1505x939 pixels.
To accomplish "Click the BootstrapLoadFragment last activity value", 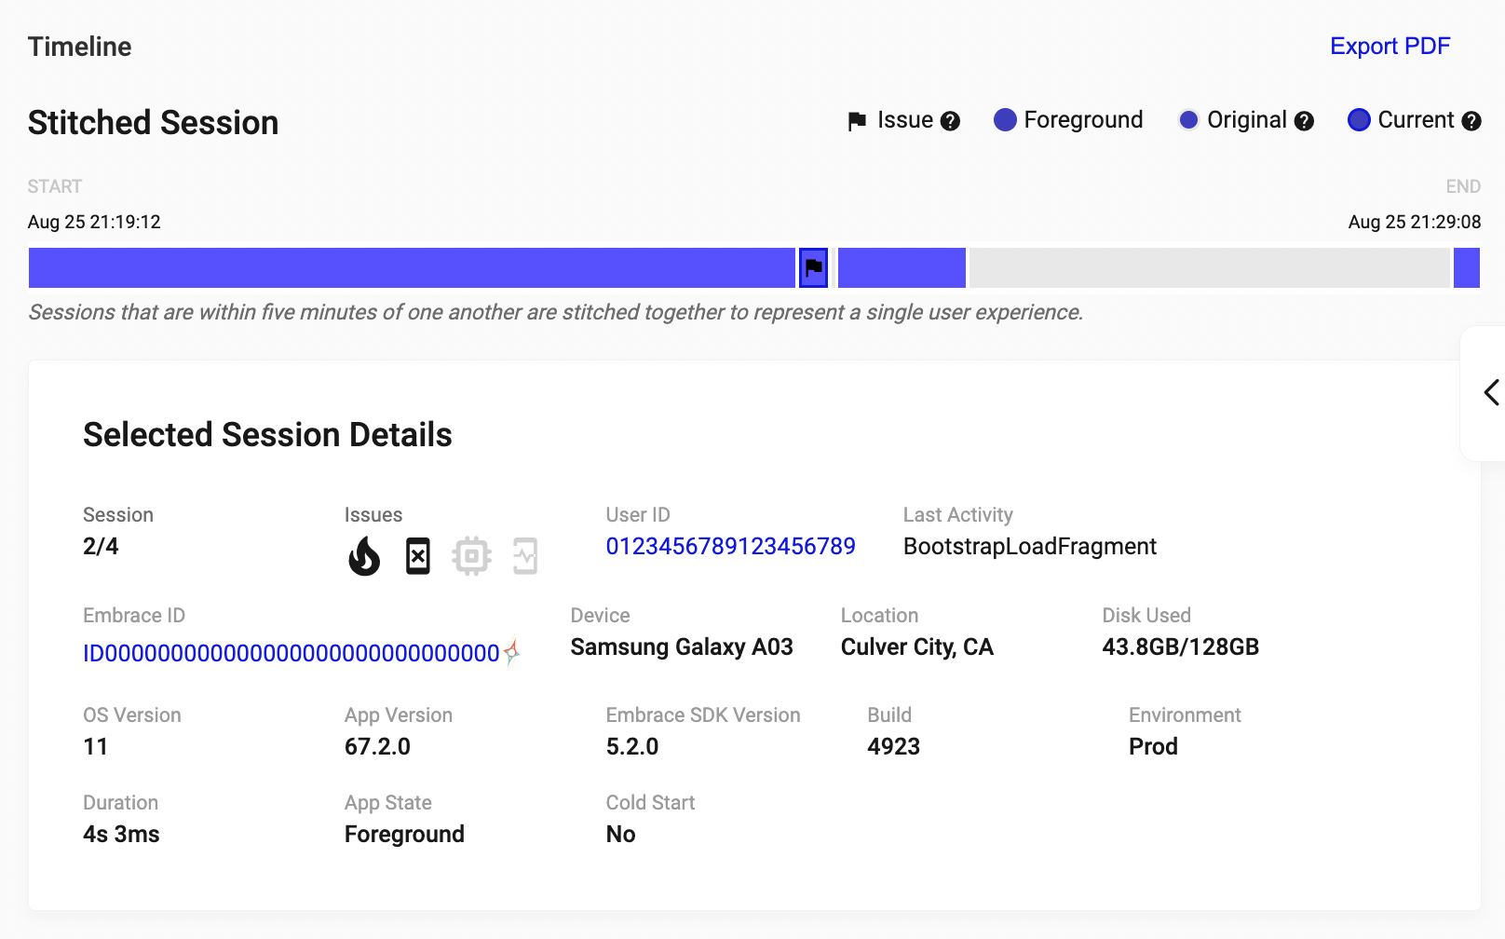I will [1029, 546].
